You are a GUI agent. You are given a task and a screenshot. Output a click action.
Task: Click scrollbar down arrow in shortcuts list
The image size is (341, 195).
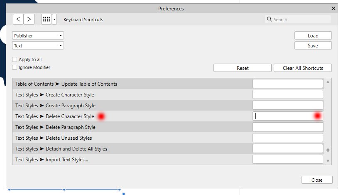click(x=328, y=161)
